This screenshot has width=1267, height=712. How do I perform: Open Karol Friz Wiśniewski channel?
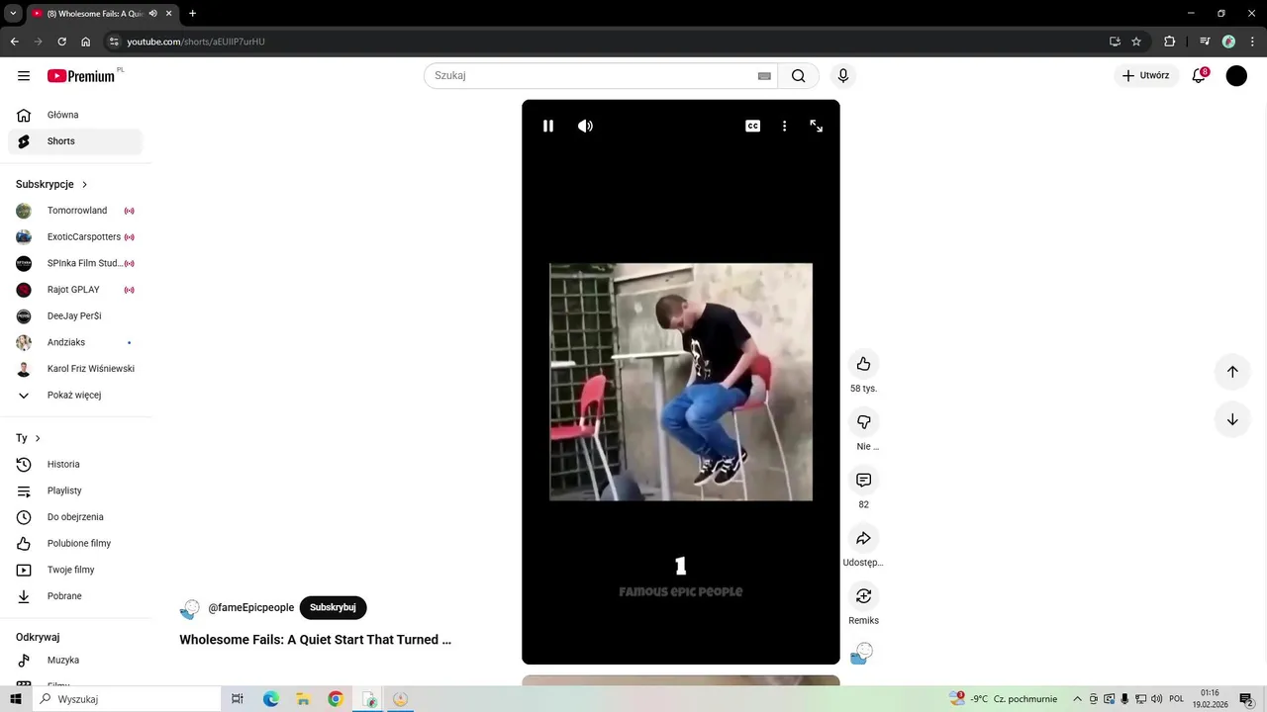[x=75, y=369]
